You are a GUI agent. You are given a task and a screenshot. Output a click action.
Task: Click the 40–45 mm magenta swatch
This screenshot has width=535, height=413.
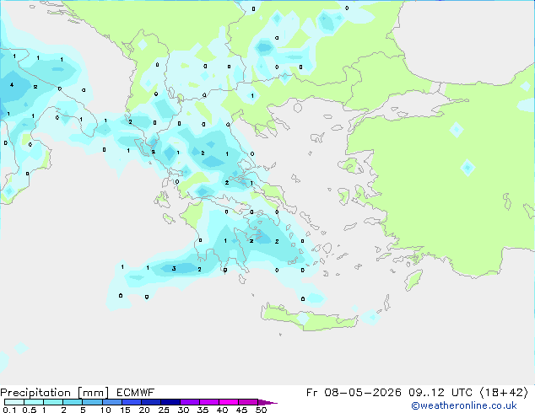[x=229, y=402]
